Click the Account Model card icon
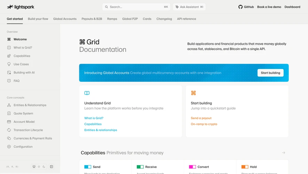Screen dimensions: 308x174 click(9, 122)
